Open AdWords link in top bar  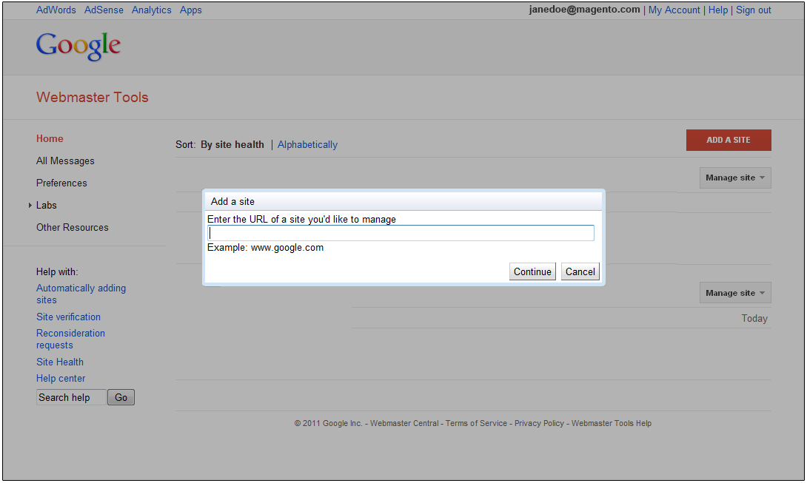(x=56, y=10)
